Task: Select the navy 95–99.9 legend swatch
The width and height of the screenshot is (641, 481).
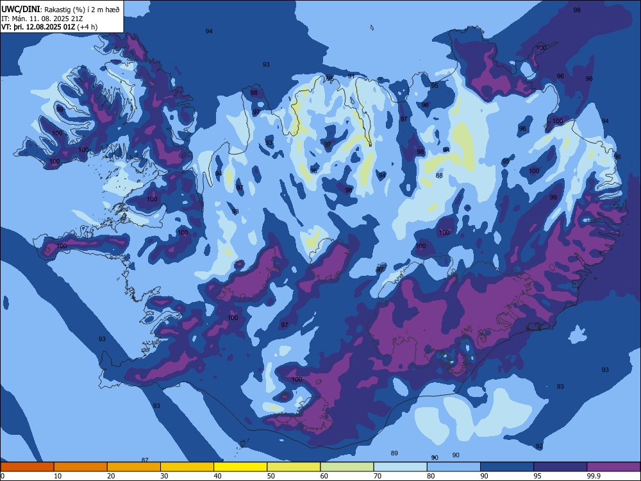Action: click(560, 467)
